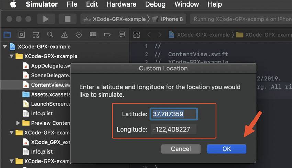Viewport: 292px width, 168px height.
Task: Select the XCode-GPX-example project row
Action: pyautogui.click(x=65, y=47)
